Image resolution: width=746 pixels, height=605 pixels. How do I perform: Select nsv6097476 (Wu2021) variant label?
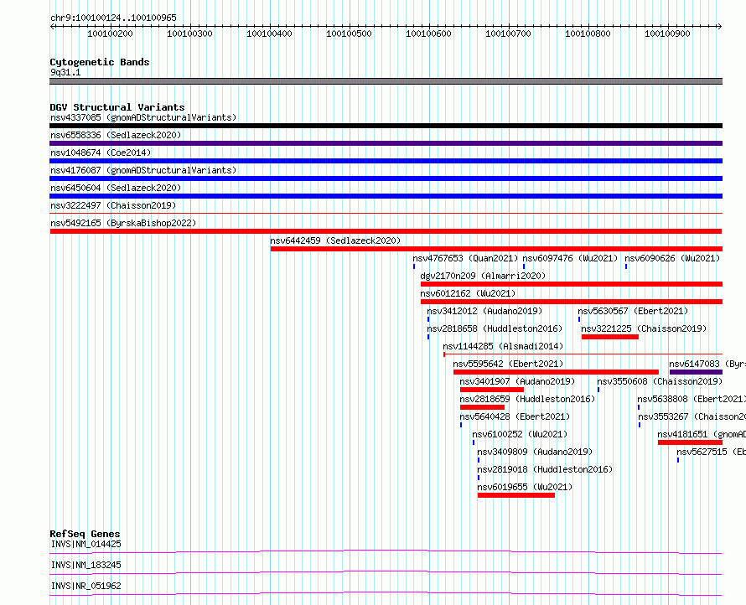(x=570, y=258)
